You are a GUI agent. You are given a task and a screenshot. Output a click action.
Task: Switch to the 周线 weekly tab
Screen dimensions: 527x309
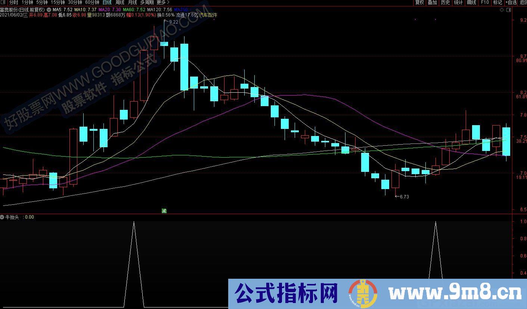click(x=120, y=2)
